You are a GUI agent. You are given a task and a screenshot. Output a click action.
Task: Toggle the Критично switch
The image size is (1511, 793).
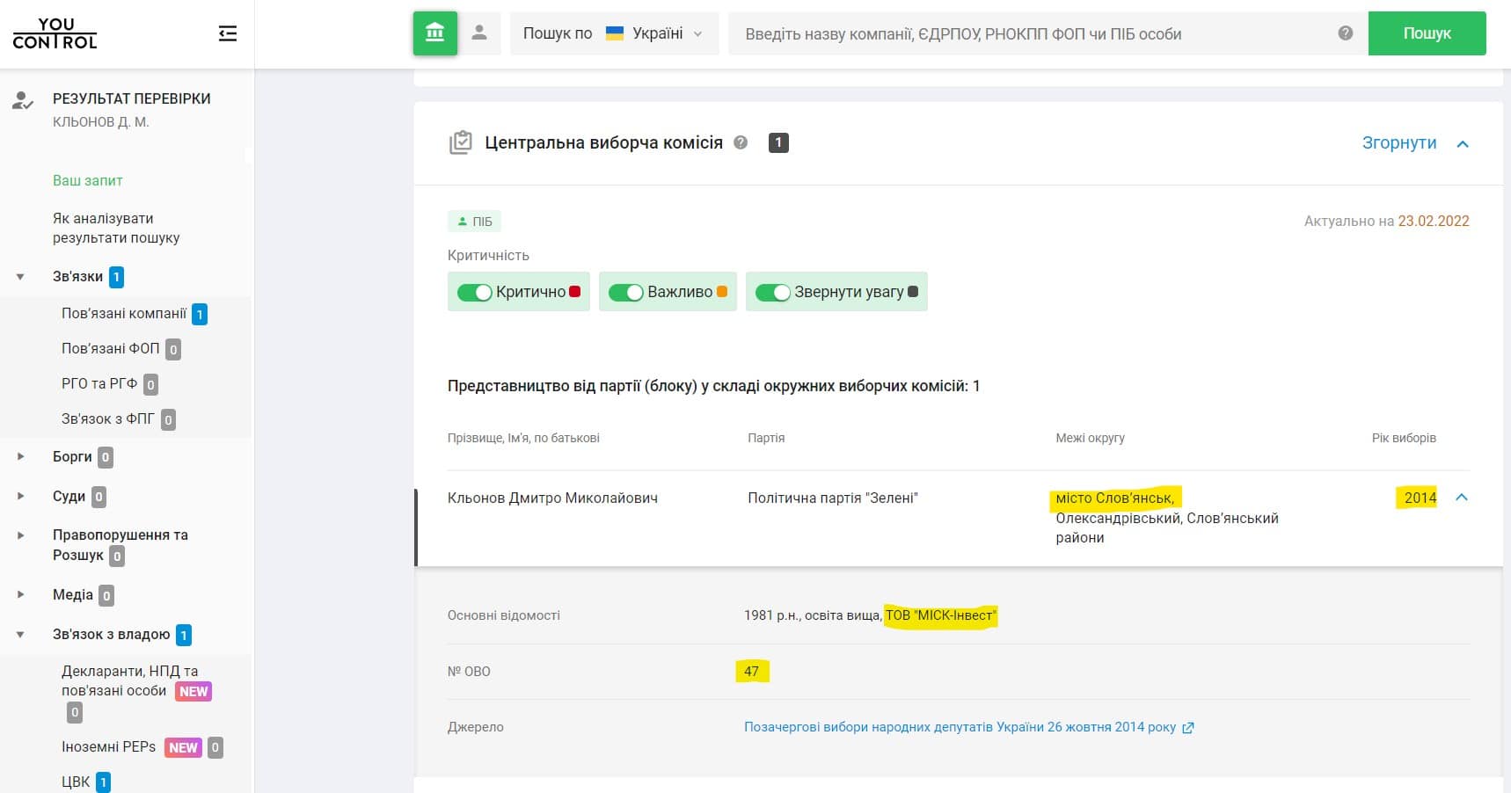474,292
